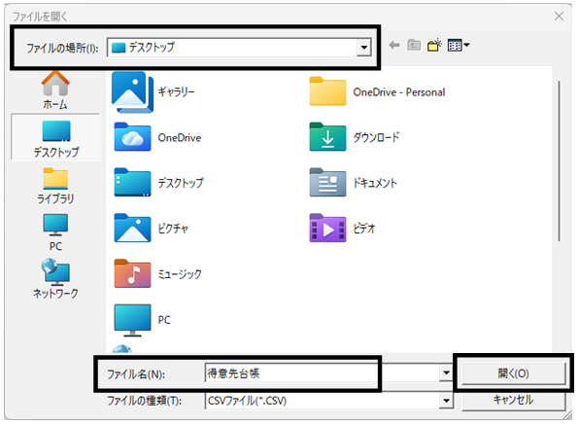The width and height of the screenshot is (579, 426).
Task: Open the ギャラリー item
Action: (x=153, y=91)
